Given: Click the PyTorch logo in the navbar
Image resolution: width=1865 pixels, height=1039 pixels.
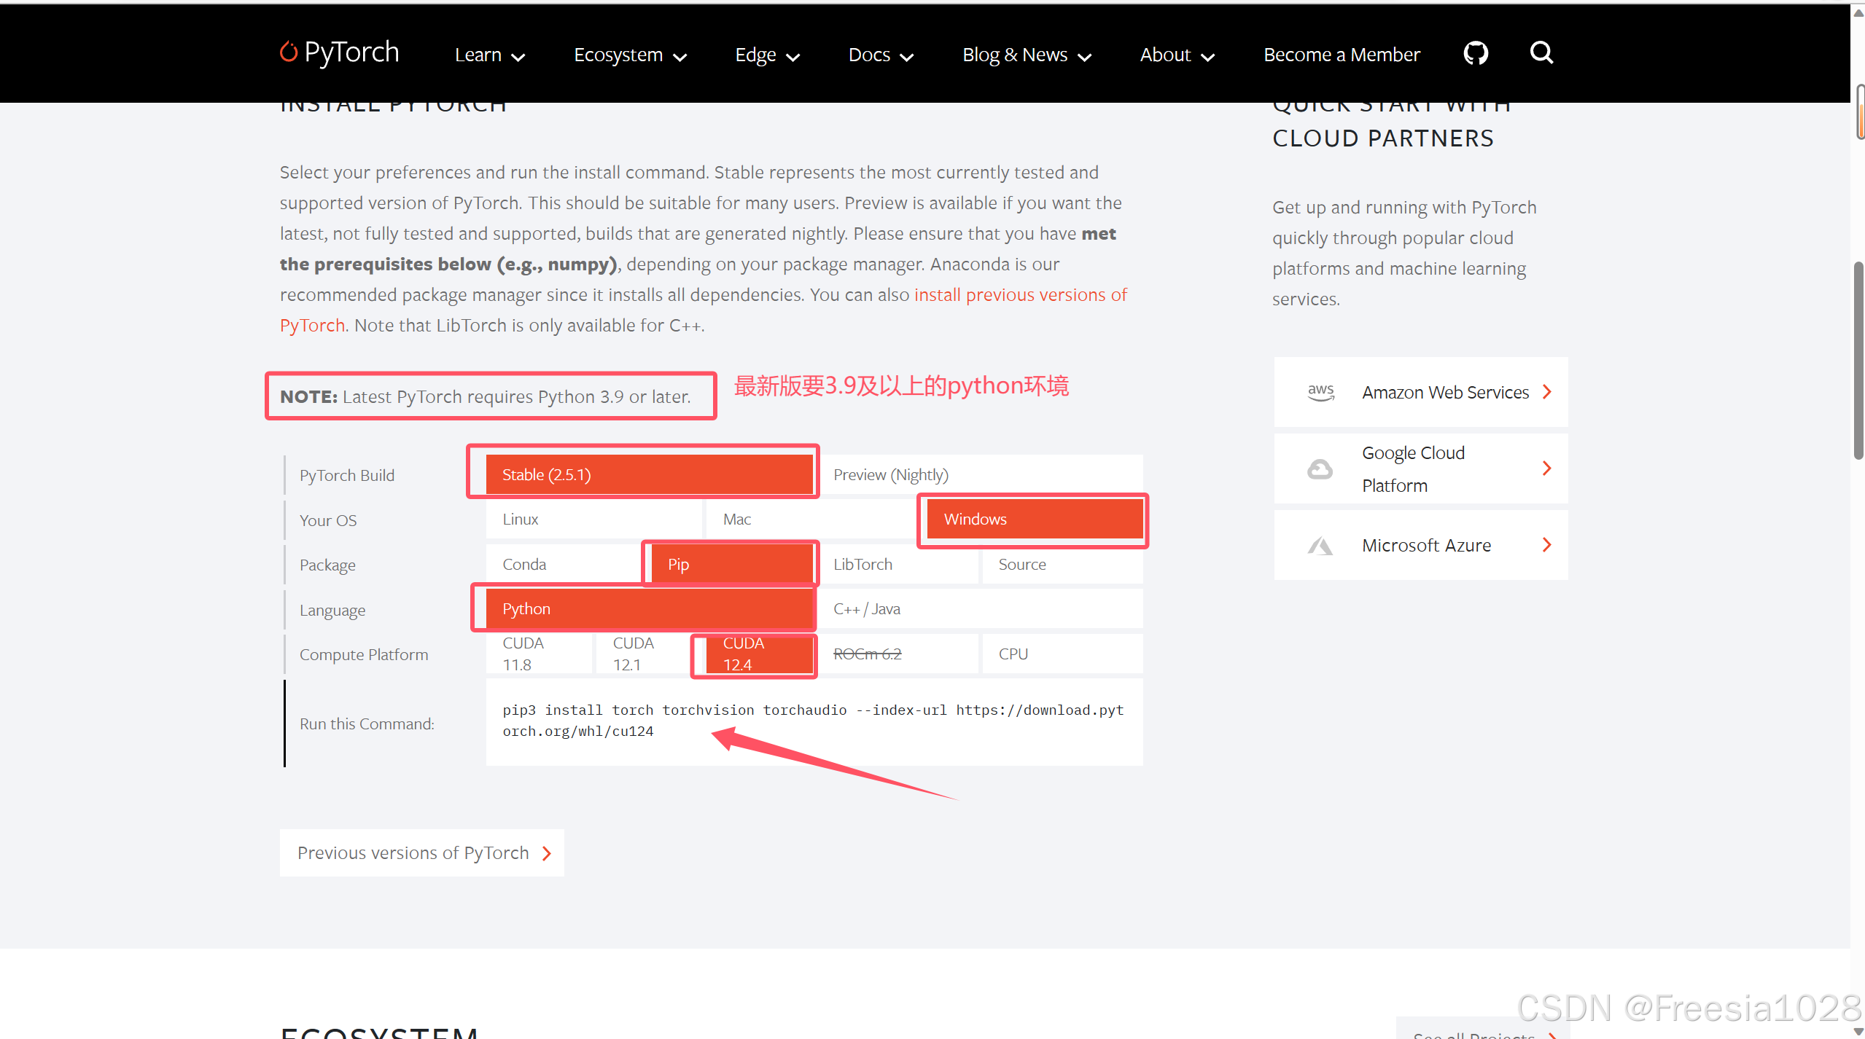Looking at the screenshot, I should point(338,52).
